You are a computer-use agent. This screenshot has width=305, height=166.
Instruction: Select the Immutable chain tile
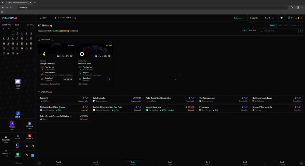pos(6,139)
